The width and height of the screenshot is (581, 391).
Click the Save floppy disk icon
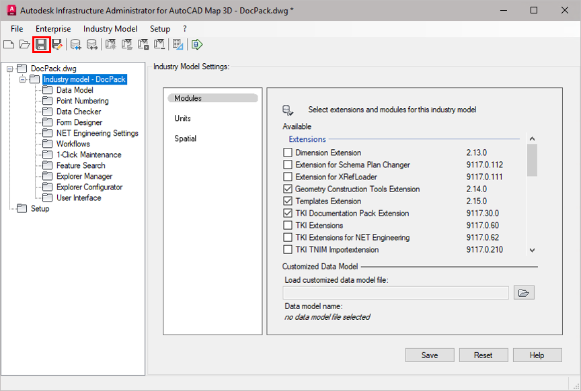[41, 45]
